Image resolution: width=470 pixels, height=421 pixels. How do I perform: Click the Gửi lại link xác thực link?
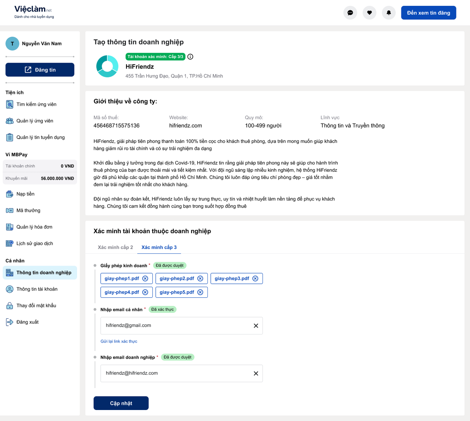pyautogui.click(x=119, y=341)
